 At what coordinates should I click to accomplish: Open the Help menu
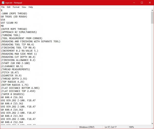(x=31, y=7)
